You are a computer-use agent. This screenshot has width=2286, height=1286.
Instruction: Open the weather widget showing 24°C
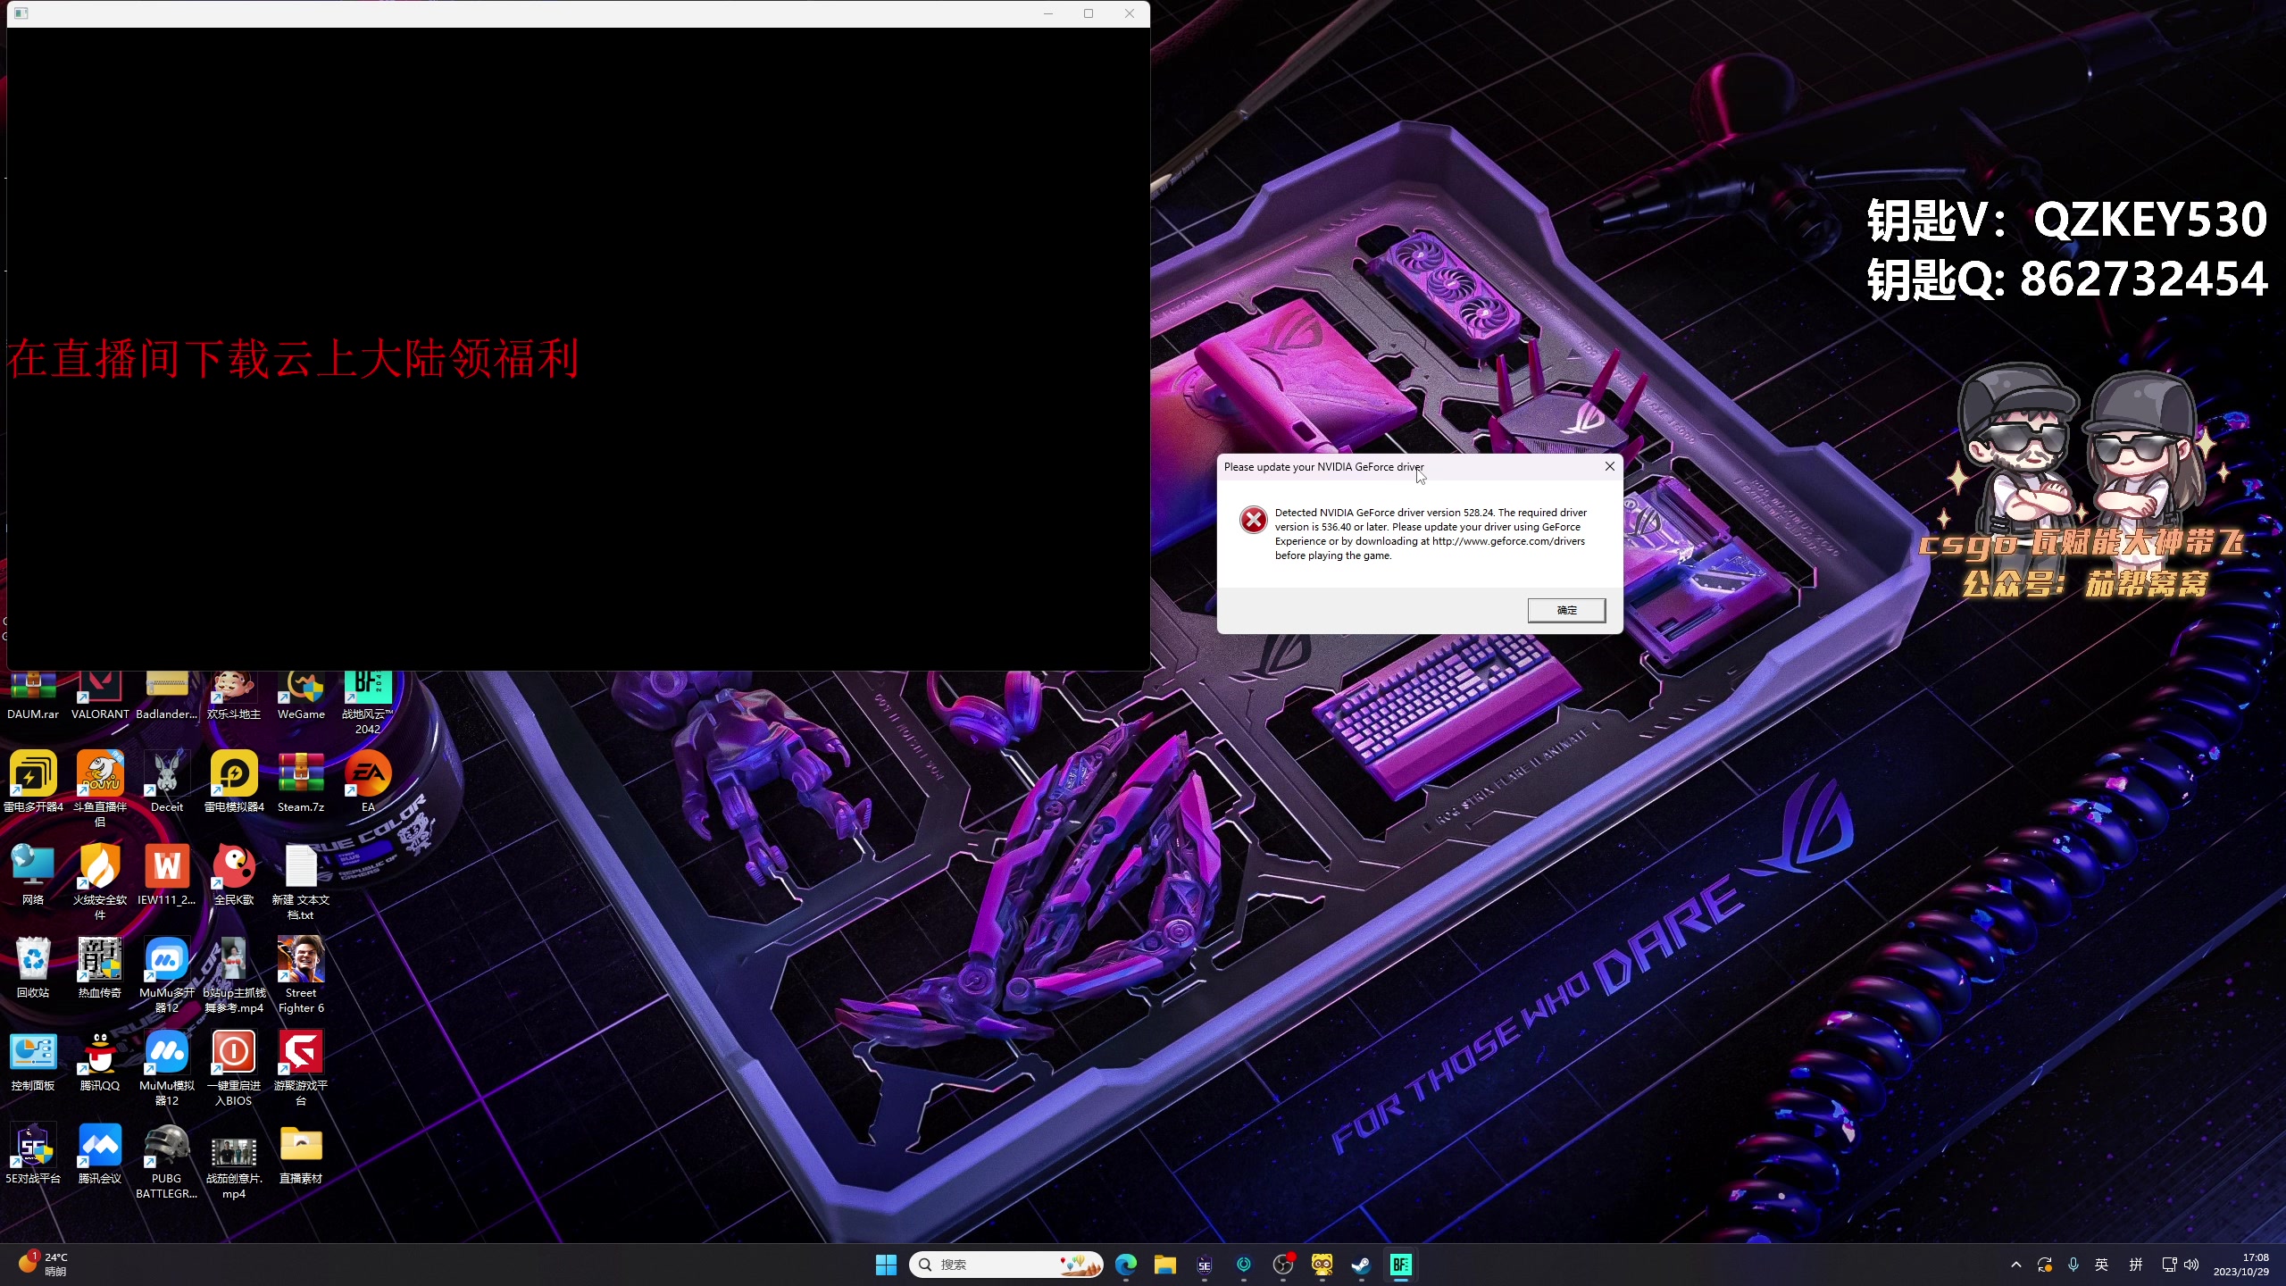click(x=43, y=1265)
